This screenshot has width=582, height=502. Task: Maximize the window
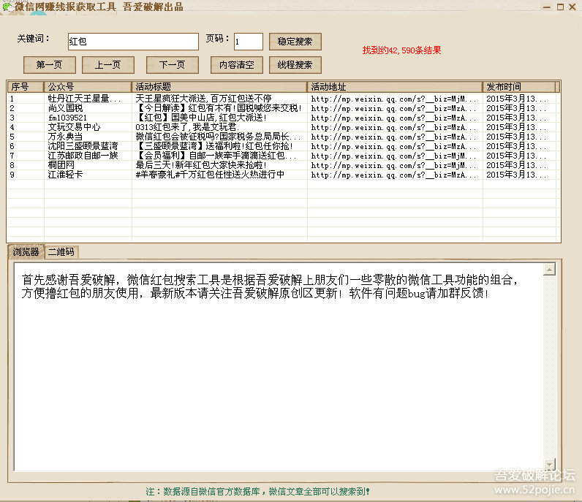pyautogui.click(x=560, y=7)
